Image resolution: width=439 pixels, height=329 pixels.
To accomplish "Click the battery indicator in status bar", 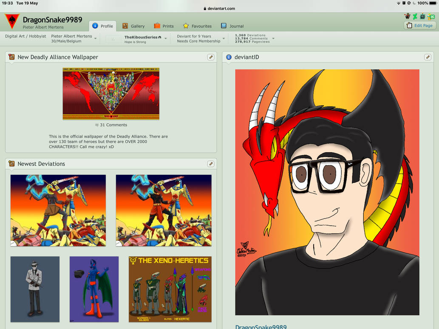I will [x=433, y=3].
